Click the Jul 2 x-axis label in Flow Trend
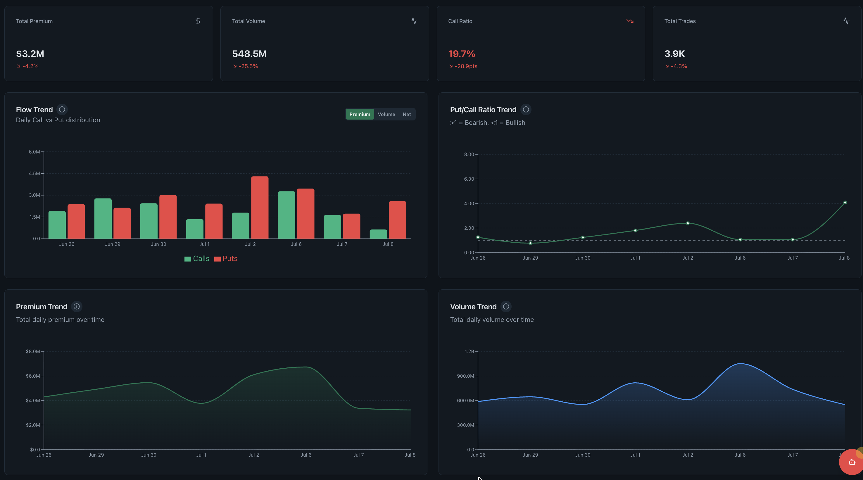Image resolution: width=863 pixels, height=480 pixels. point(250,244)
